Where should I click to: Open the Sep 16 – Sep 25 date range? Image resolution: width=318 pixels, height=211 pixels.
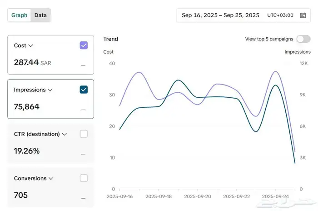pyautogui.click(x=220, y=15)
